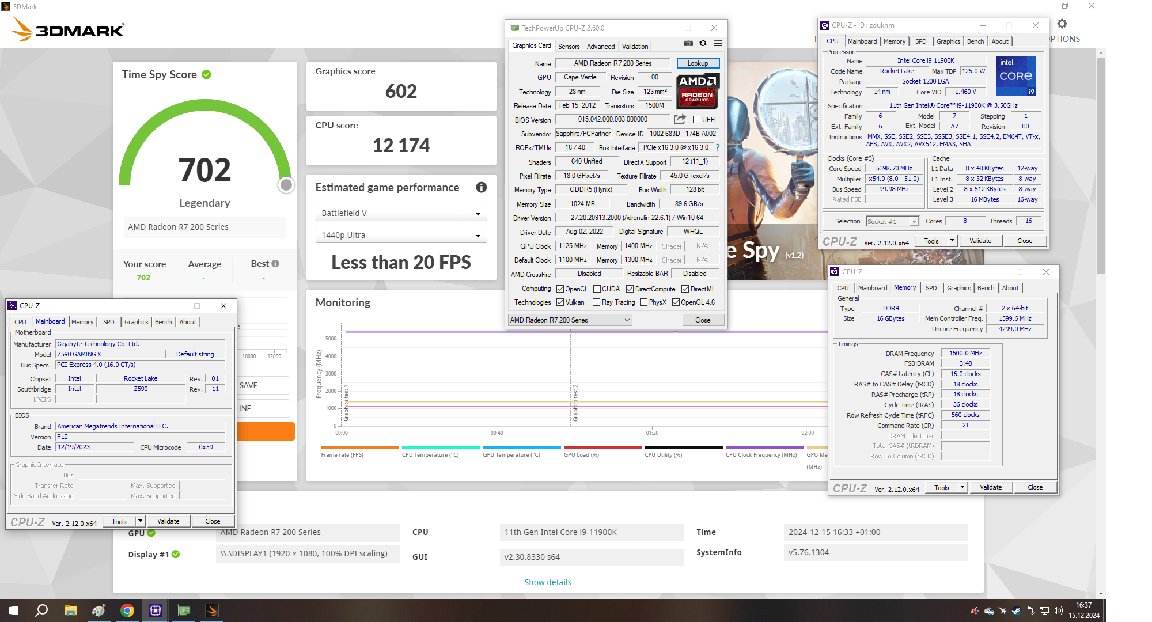Open the Validation tab in GPU-Z
Screen dimensions: 1152x622
tap(635, 47)
